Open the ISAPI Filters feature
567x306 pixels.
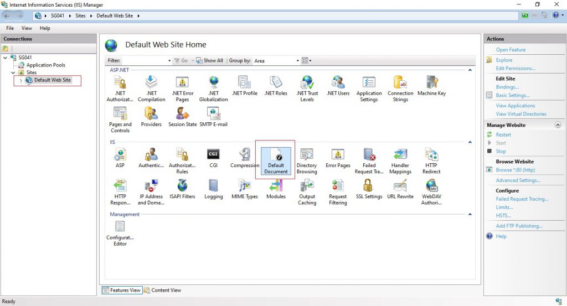[x=182, y=189]
